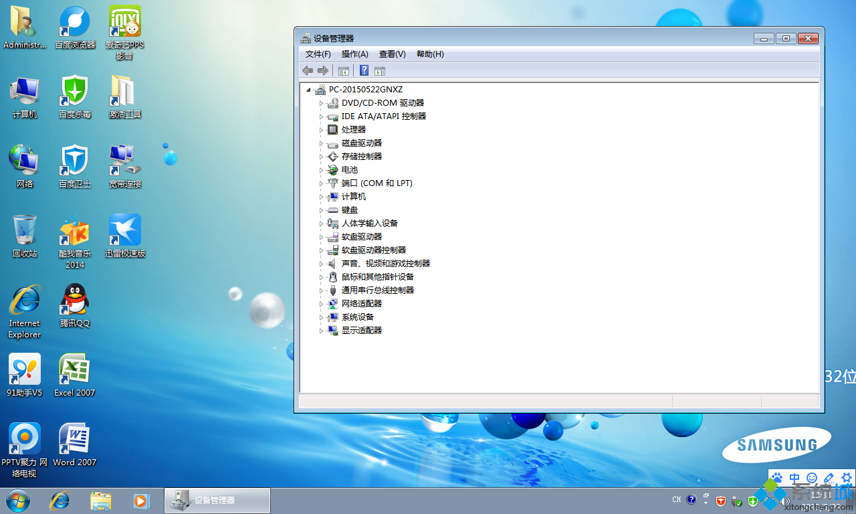Open the 操作(A) menu
The width and height of the screenshot is (856, 514).
coord(354,54)
